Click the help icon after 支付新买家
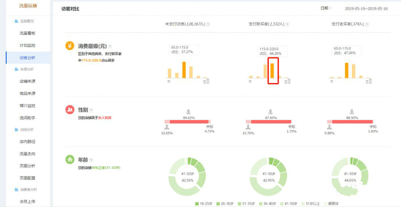Viewport: 401px width, 207px height. point(287,24)
